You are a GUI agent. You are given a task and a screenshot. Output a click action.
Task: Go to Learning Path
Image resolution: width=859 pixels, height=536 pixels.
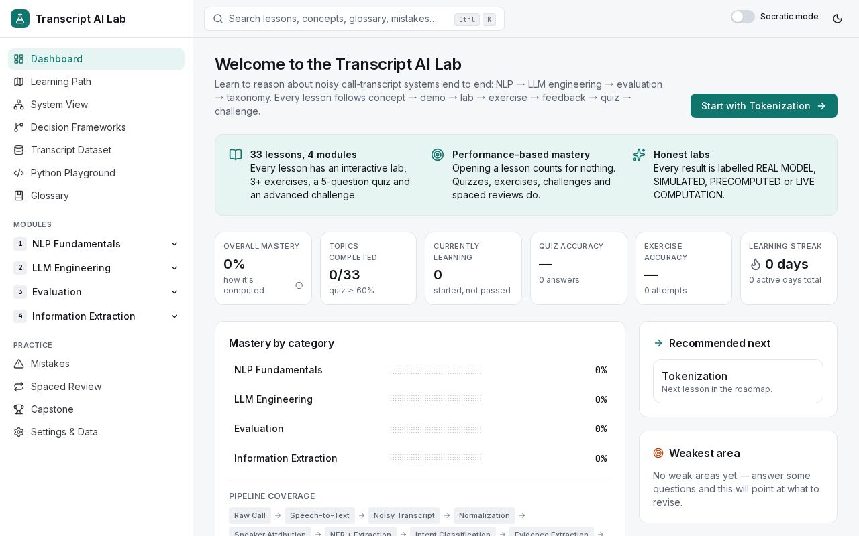tap(97, 82)
